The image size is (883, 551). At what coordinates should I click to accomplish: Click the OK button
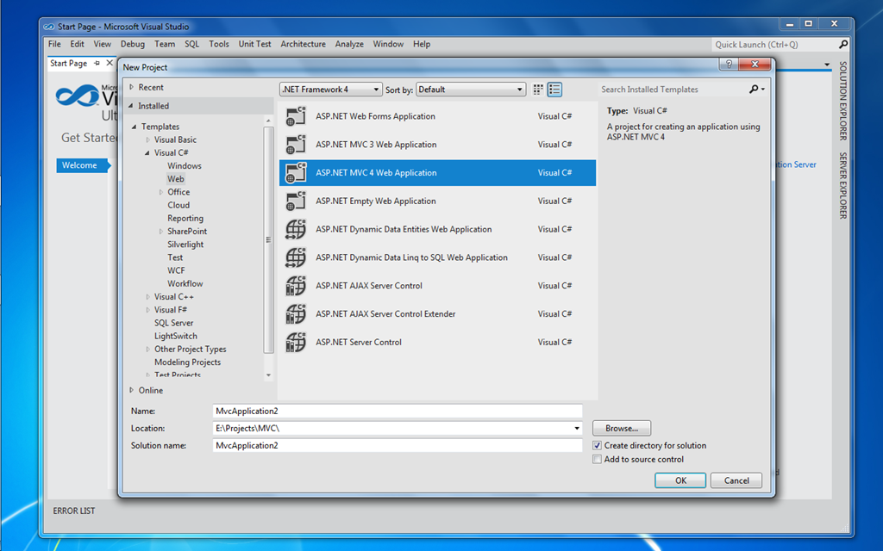680,480
